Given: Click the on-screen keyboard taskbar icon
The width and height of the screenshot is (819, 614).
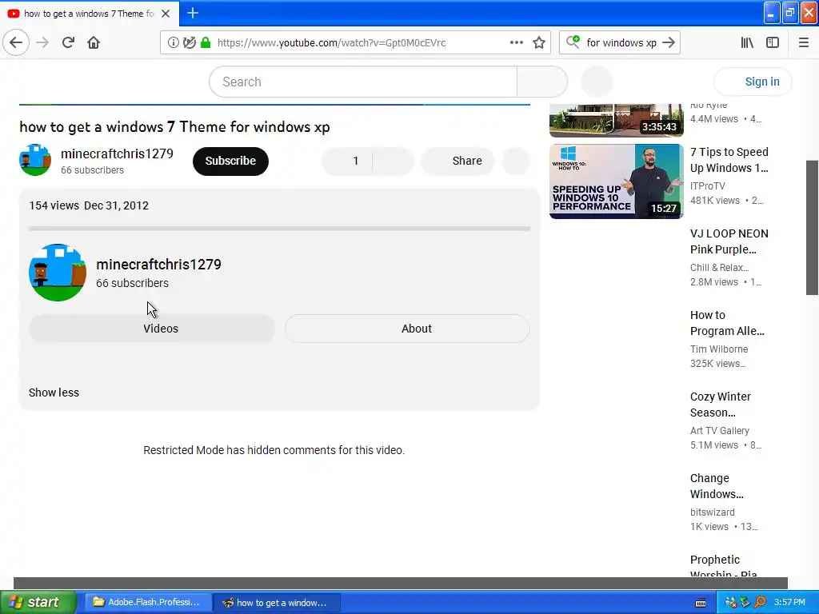Looking at the screenshot, I should [x=701, y=603].
